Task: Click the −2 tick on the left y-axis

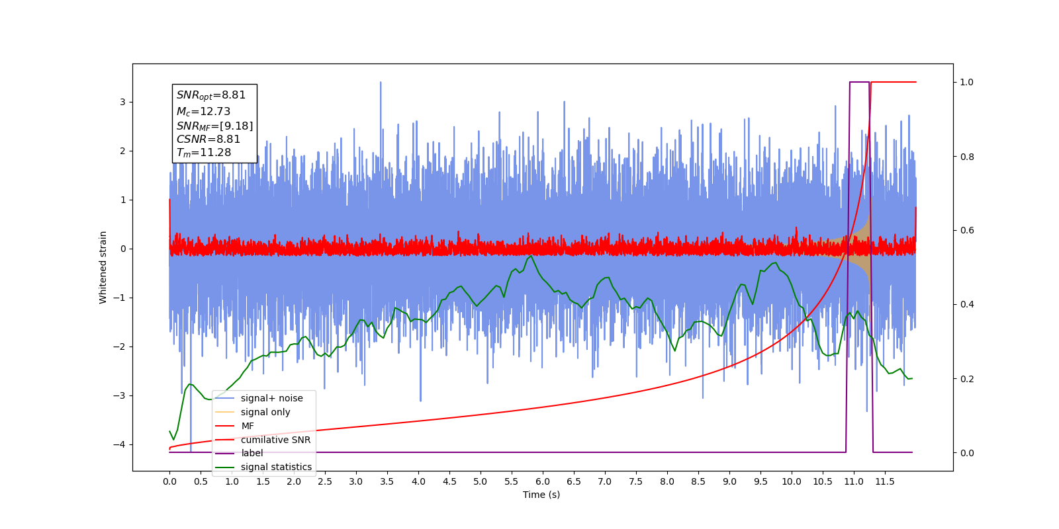Action: pyautogui.click(x=118, y=346)
